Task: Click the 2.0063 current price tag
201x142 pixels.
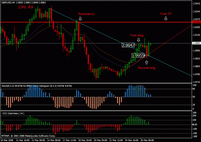Action: tap(196, 43)
